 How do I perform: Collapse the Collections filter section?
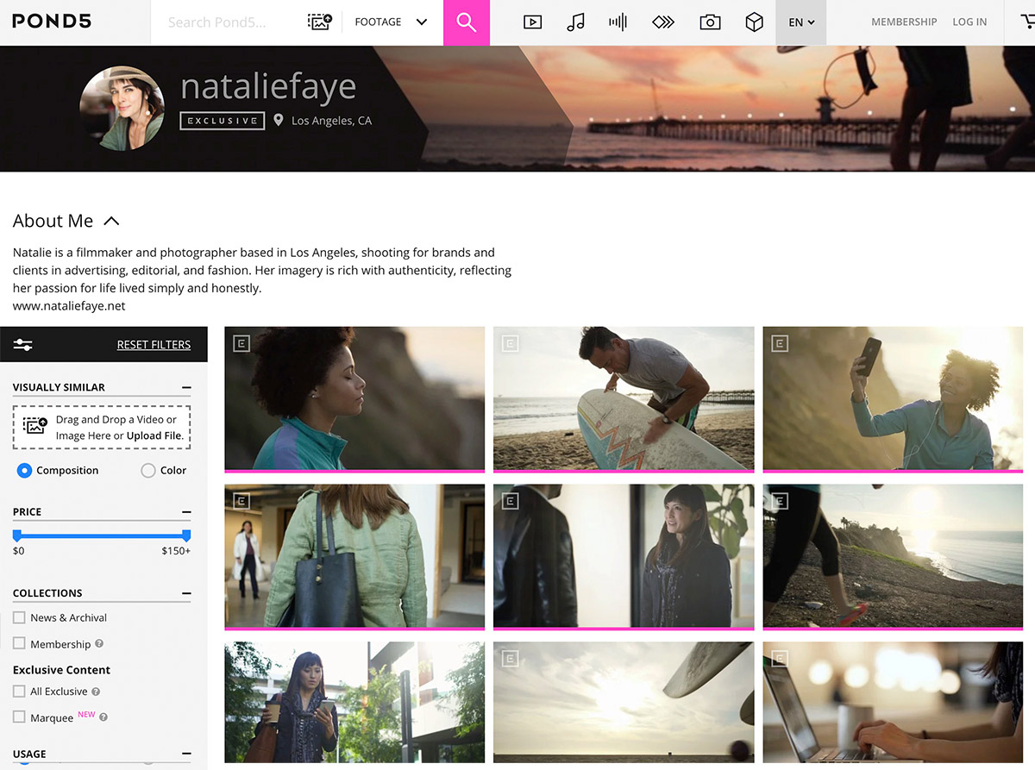186,593
